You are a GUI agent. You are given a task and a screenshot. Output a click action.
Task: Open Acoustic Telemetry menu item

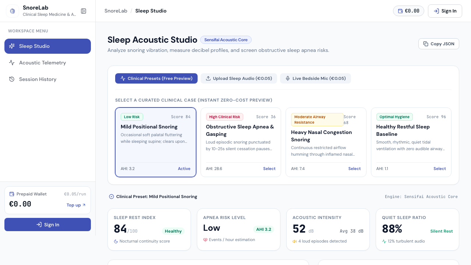click(x=47, y=63)
